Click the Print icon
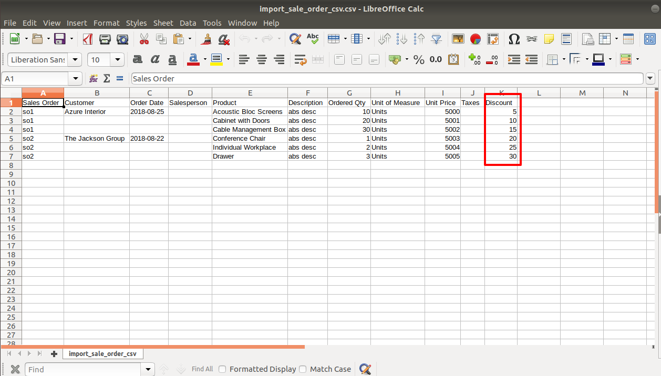Image resolution: width=661 pixels, height=376 pixels. 105,39
